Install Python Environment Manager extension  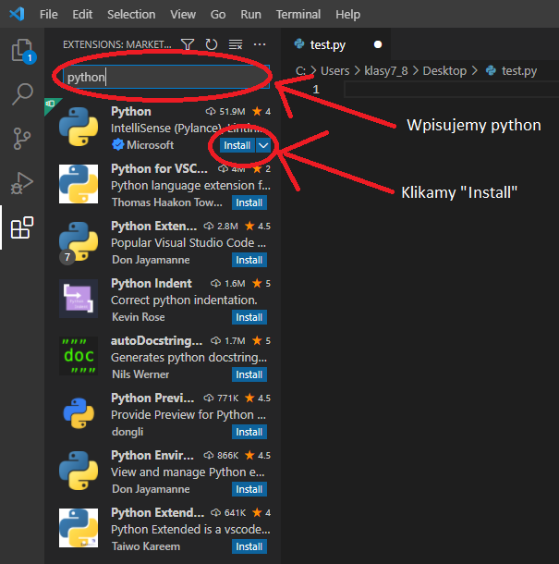coord(249,489)
